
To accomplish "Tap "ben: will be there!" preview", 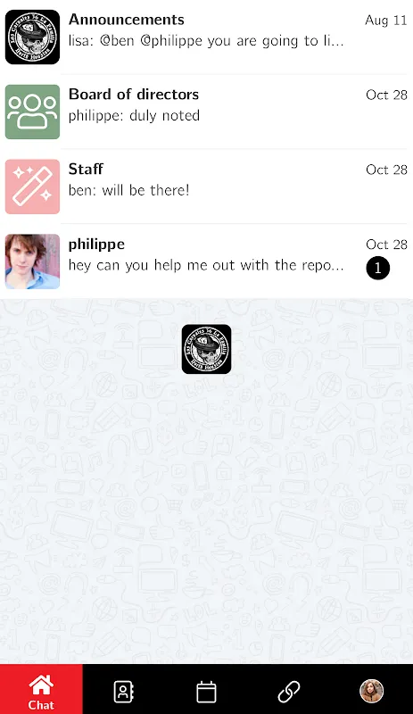I will [x=128, y=190].
